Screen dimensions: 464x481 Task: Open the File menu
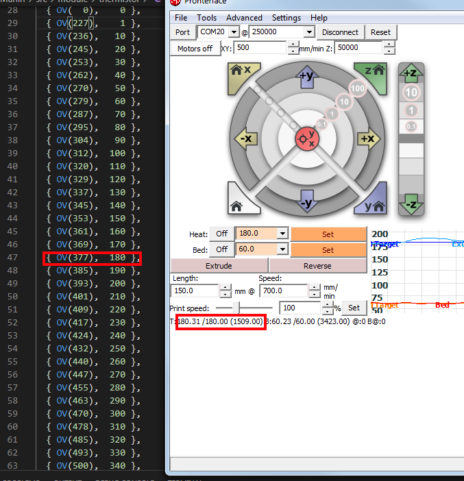(181, 18)
